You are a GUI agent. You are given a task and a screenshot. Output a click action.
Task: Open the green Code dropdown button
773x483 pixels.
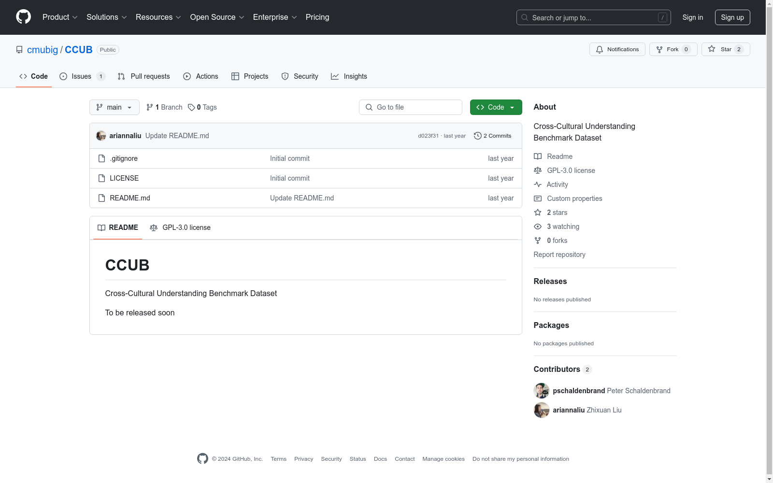tap(496, 107)
